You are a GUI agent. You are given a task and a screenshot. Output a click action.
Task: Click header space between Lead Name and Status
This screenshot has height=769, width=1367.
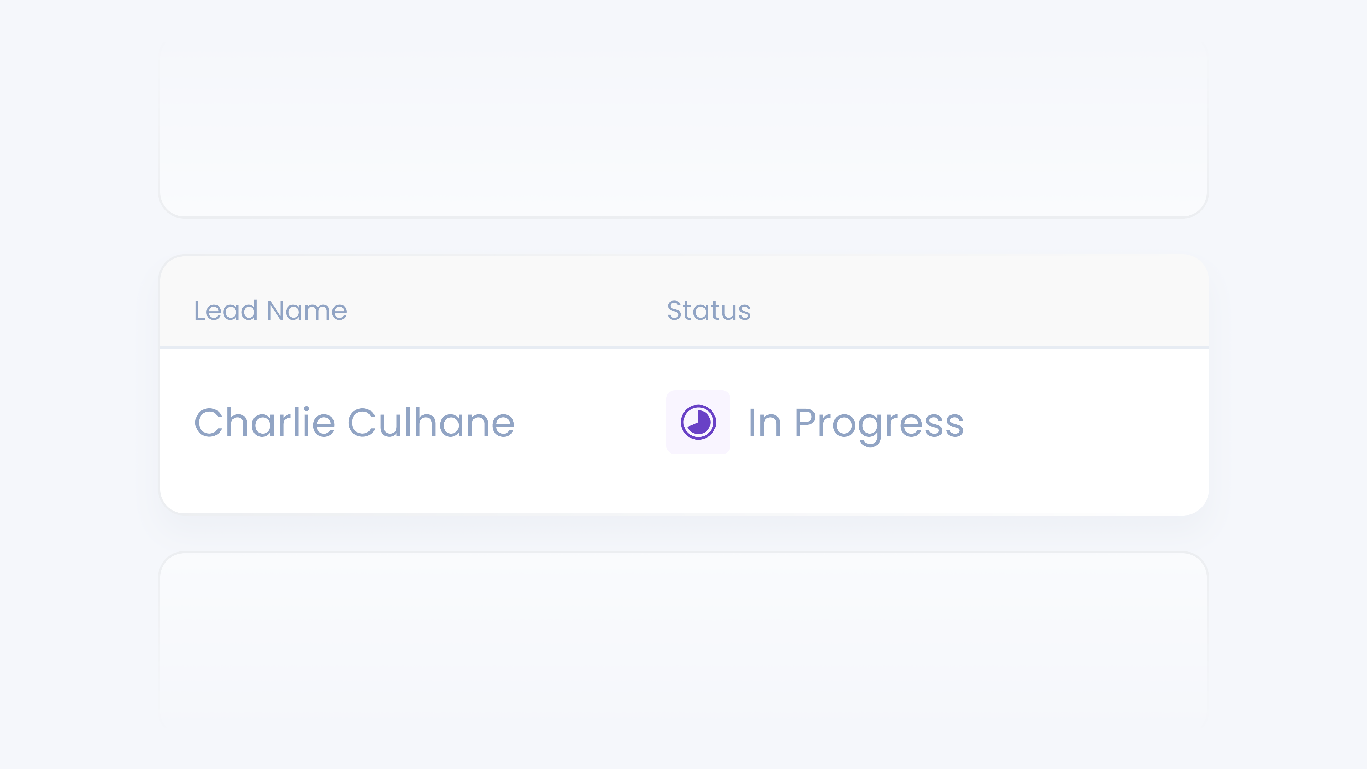(x=504, y=310)
